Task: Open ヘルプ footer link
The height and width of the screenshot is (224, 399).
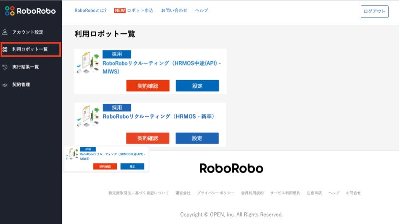Action: point(334,193)
